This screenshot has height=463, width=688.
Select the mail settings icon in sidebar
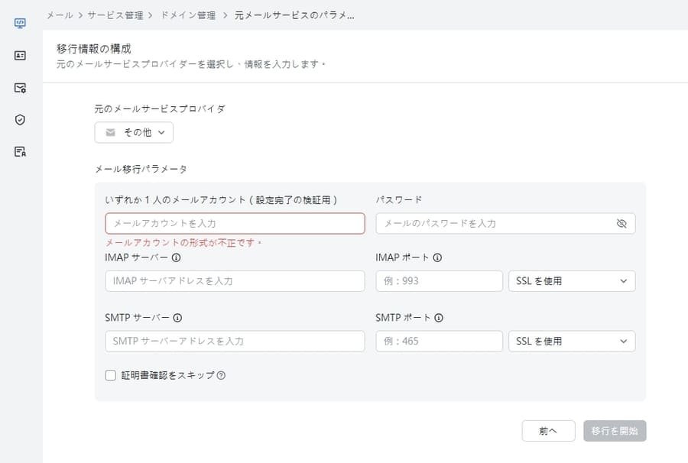point(20,87)
